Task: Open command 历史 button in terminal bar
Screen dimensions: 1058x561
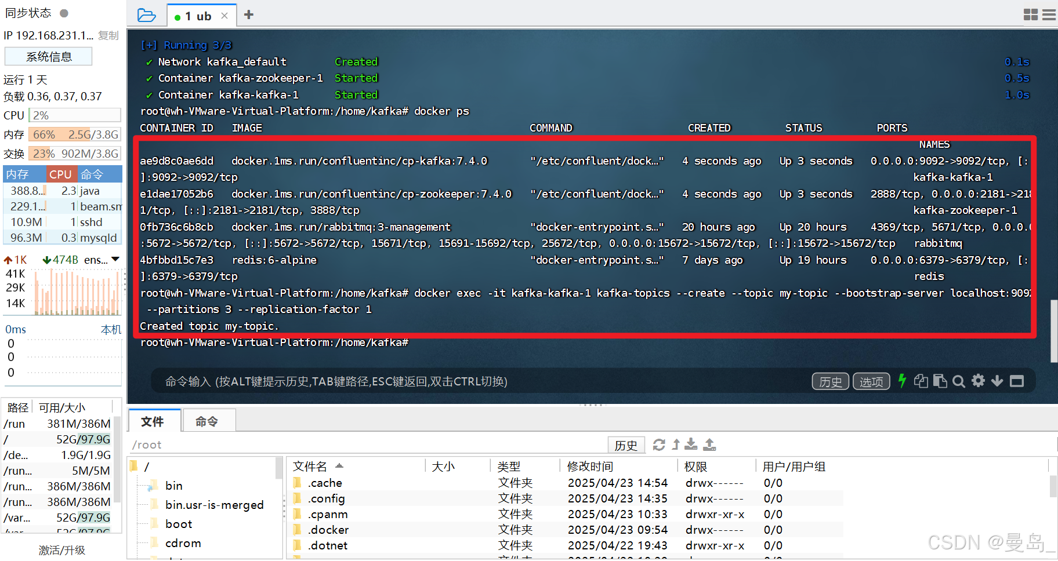Action: click(x=831, y=381)
